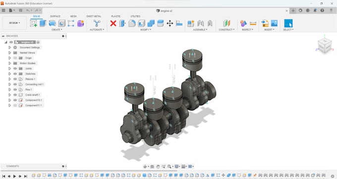Select the Joint tool
The width and height of the screenshot is (337, 179).
[x=200, y=23]
